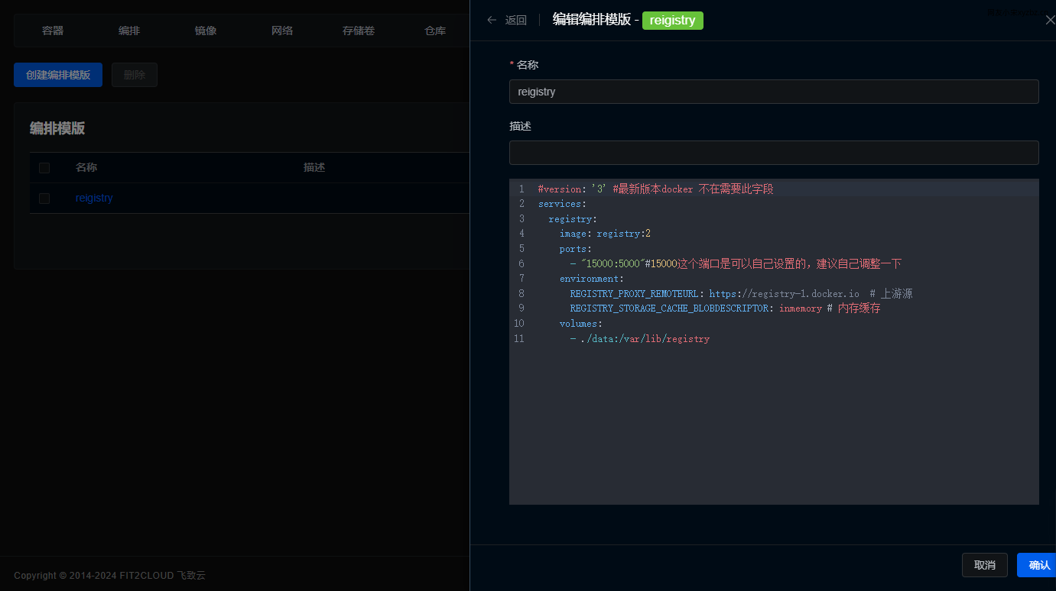The height and width of the screenshot is (591, 1056).
Task: Switch to the 容器 tab
Action: coord(53,31)
